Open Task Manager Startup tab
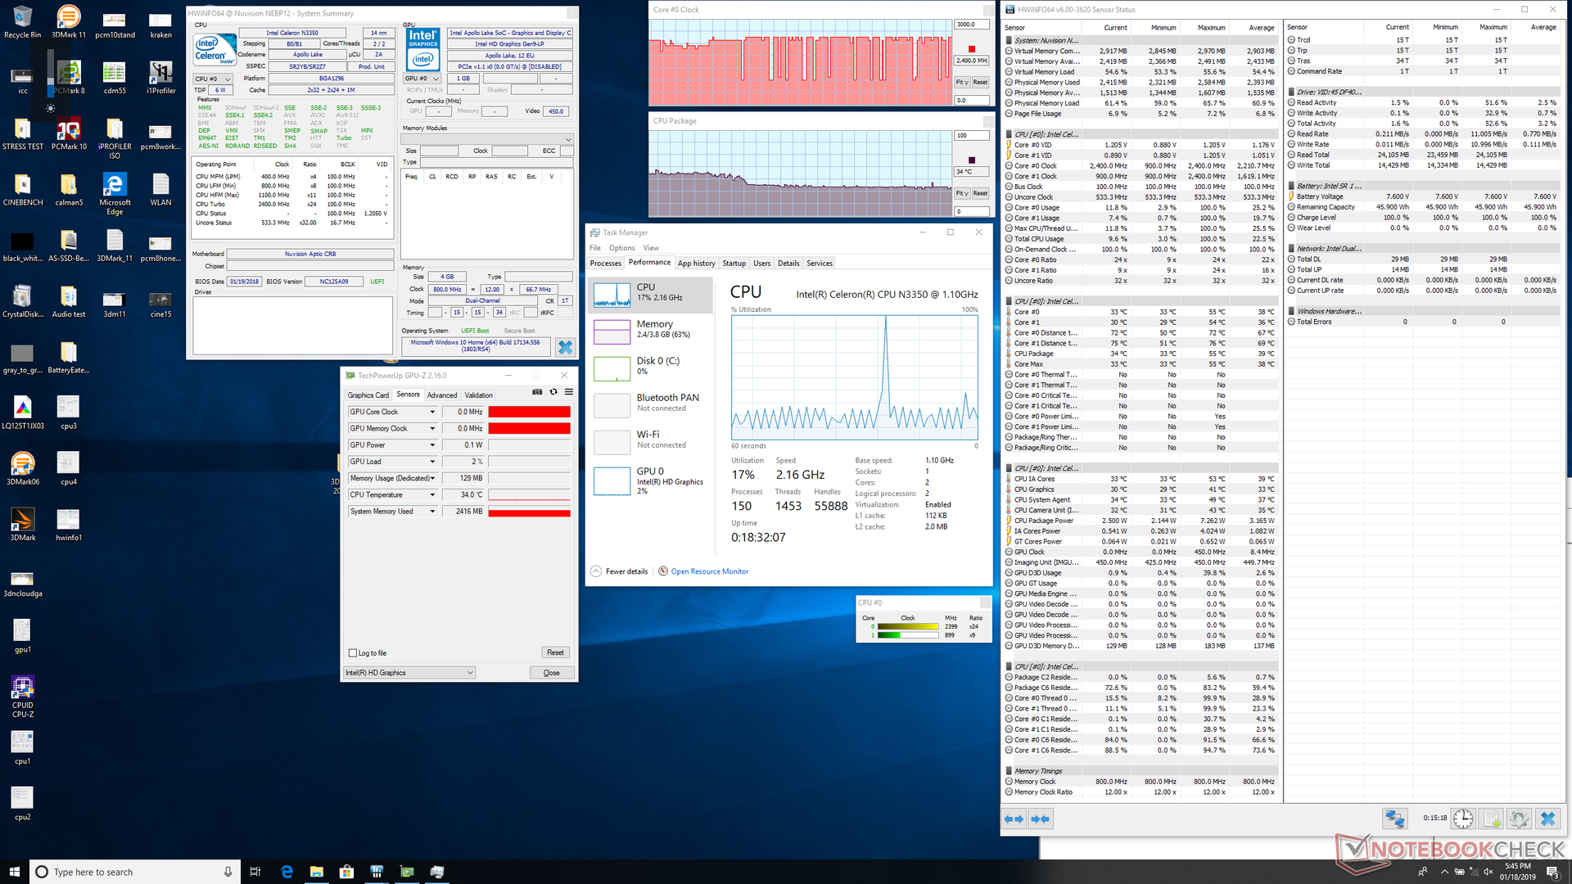This screenshot has height=884, width=1572. tap(734, 264)
